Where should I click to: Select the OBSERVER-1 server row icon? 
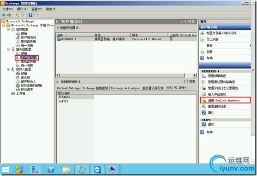click(59, 39)
